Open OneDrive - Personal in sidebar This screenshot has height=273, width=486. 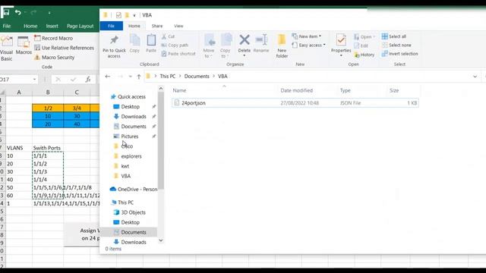tap(134, 189)
